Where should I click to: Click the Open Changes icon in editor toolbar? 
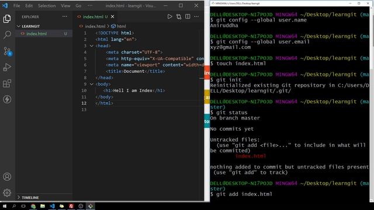point(179,17)
